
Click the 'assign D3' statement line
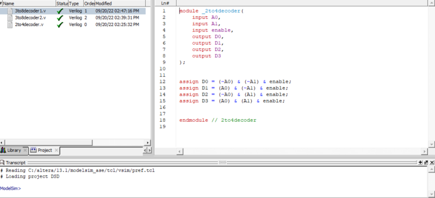[232, 101]
